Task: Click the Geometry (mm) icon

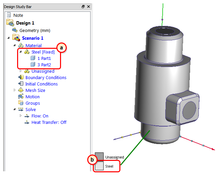Action: pyautogui.click(x=15, y=30)
